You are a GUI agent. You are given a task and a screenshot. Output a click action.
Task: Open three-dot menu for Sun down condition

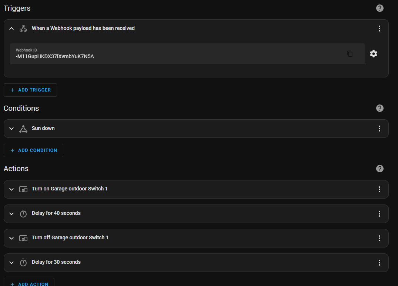tap(379, 129)
